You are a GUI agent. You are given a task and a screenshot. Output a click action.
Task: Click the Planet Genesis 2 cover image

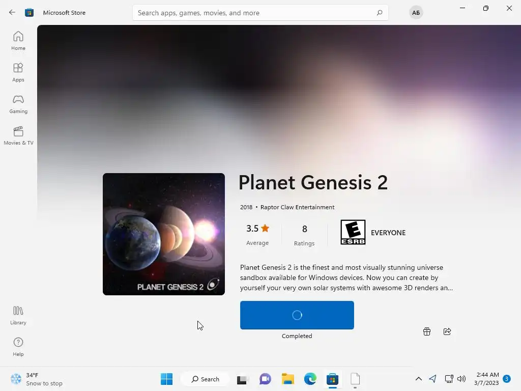click(x=164, y=234)
